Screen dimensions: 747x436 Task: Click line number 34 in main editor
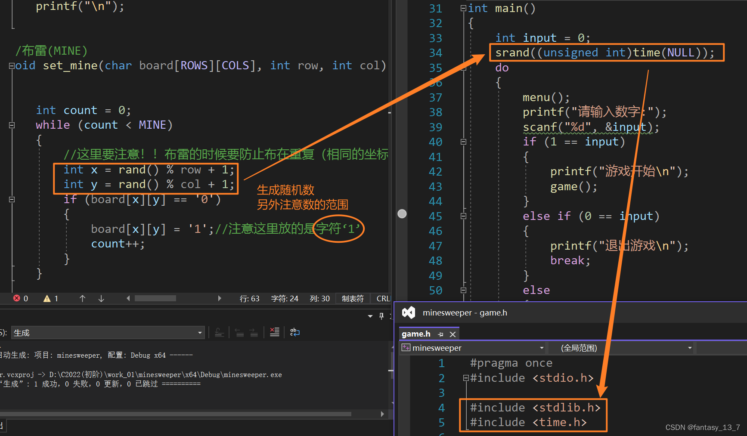pyautogui.click(x=435, y=53)
